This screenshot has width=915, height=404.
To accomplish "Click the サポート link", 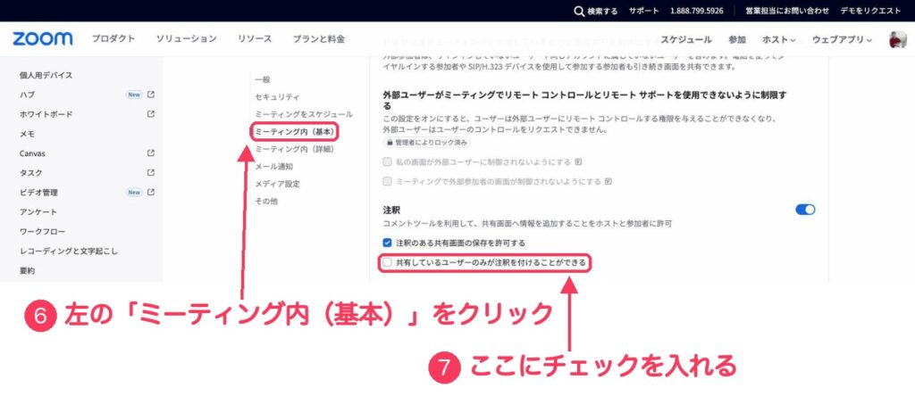I will click(x=643, y=11).
